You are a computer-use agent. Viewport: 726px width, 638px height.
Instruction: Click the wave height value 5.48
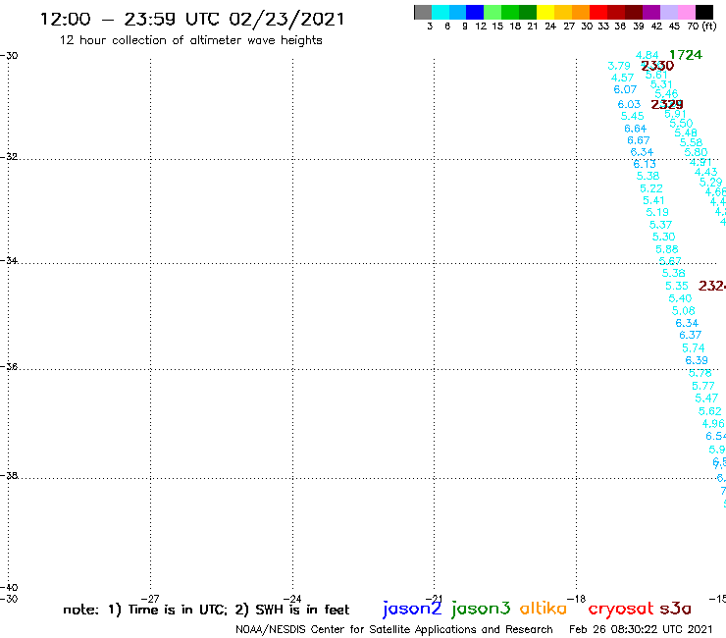click(x=686, y=133)
